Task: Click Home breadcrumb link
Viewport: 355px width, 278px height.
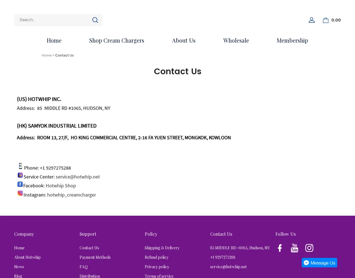Action: click(x=46, y=55)
